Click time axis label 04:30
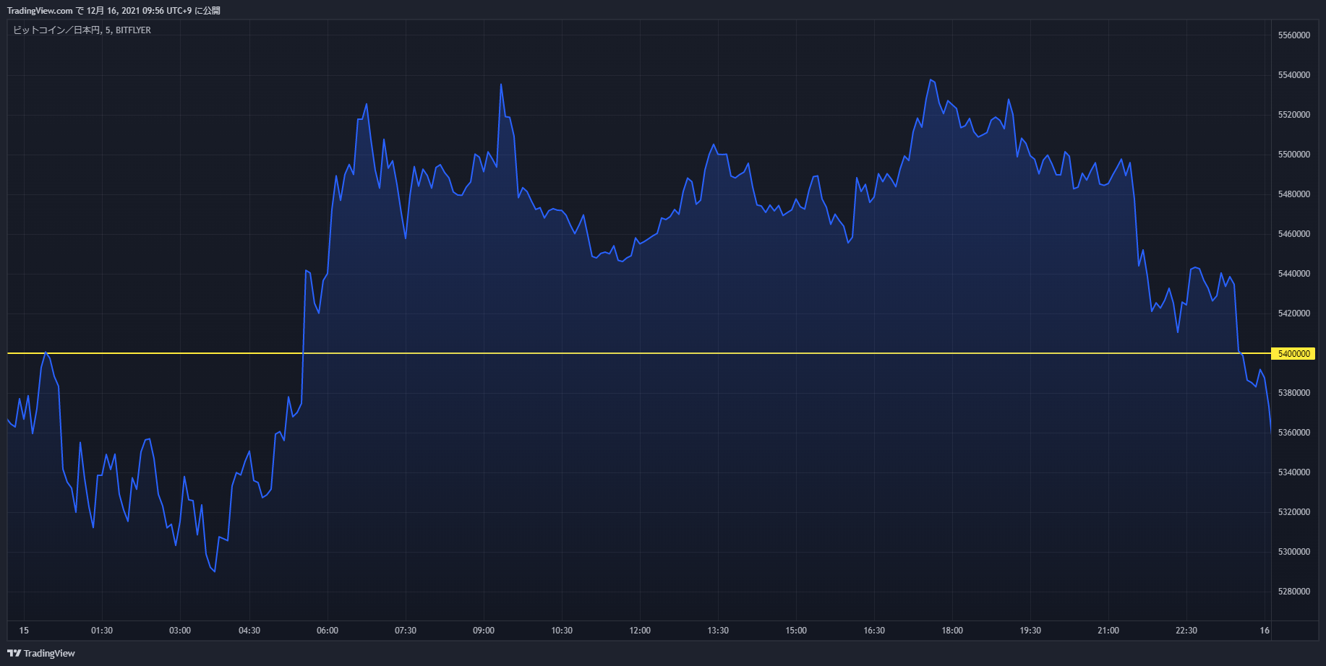The height and width of the screenshot is (666, 1326). pos(249,631)
